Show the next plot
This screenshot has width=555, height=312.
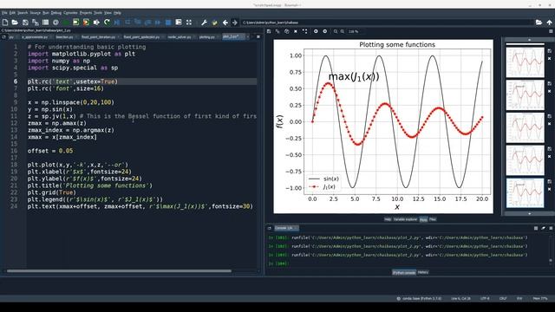point(325,31)
